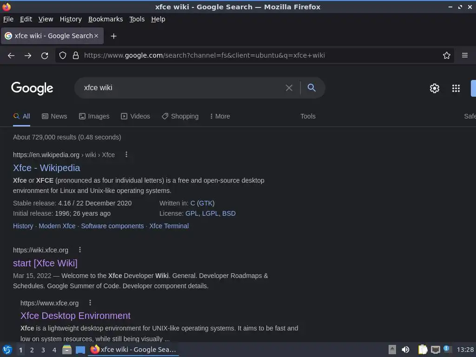Follow the History sitelink
This screenshot has height=357, width=476.
[x=23, y=226]
